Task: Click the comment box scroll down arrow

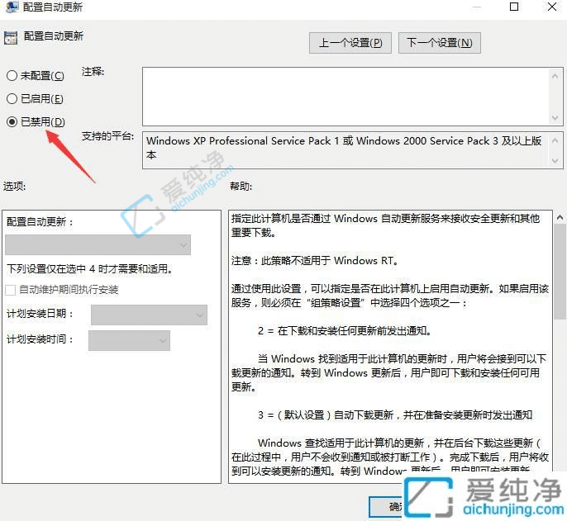Action: click(555, 117)
